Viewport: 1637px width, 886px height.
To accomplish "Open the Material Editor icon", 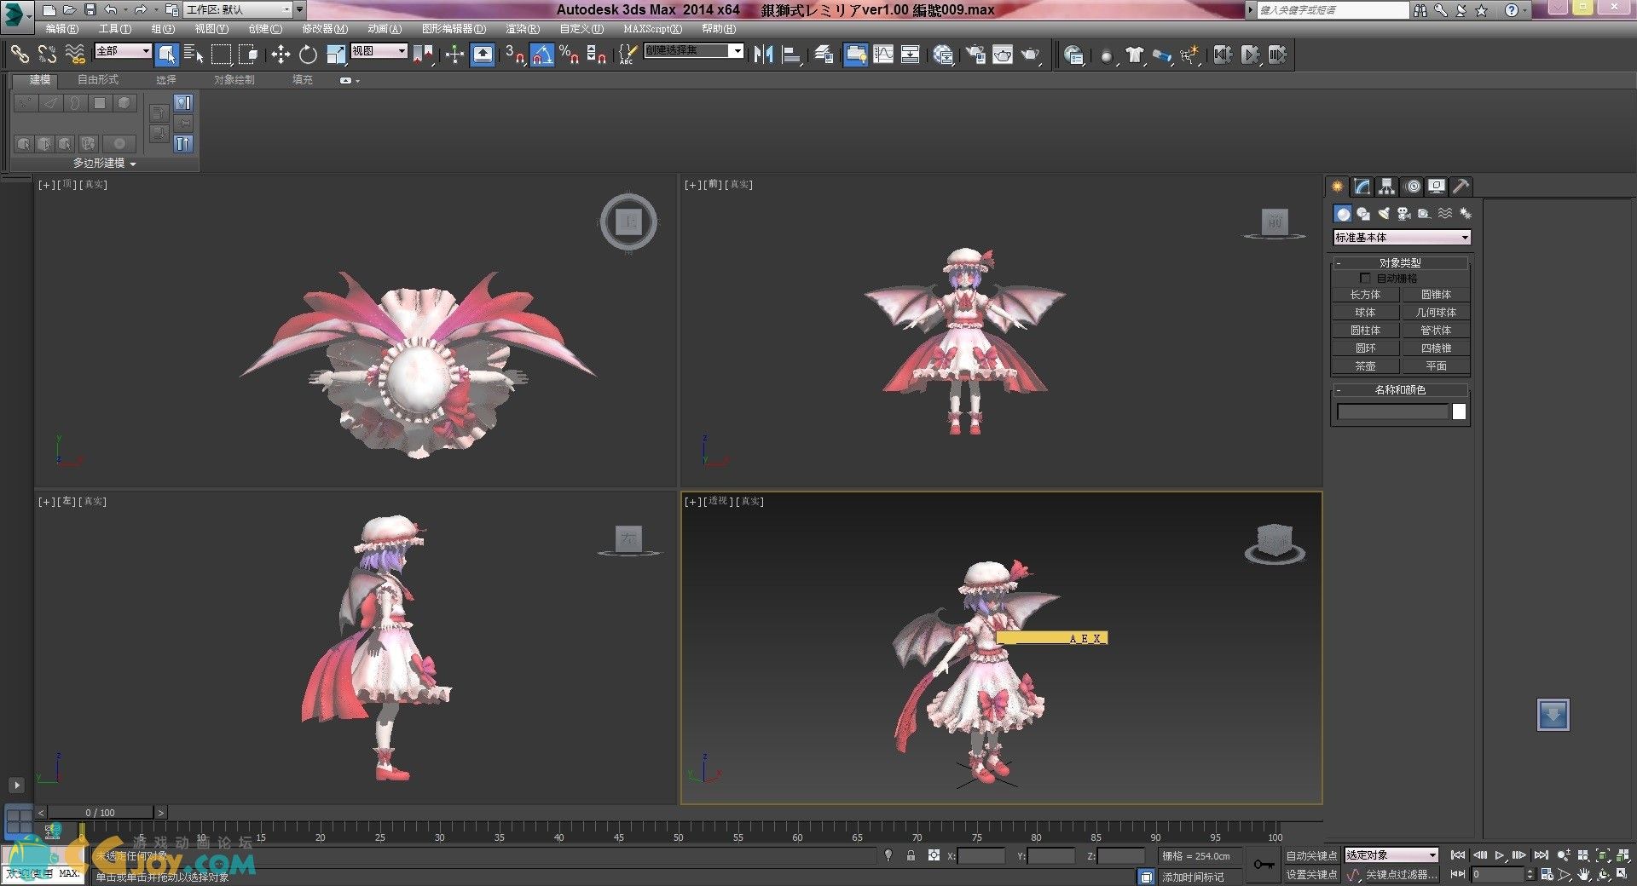I will coord(943,55).
